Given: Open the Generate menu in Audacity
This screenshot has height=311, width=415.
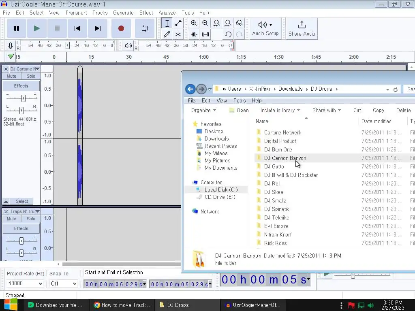Looking at the screenshot, I should (x=123, y=13).
